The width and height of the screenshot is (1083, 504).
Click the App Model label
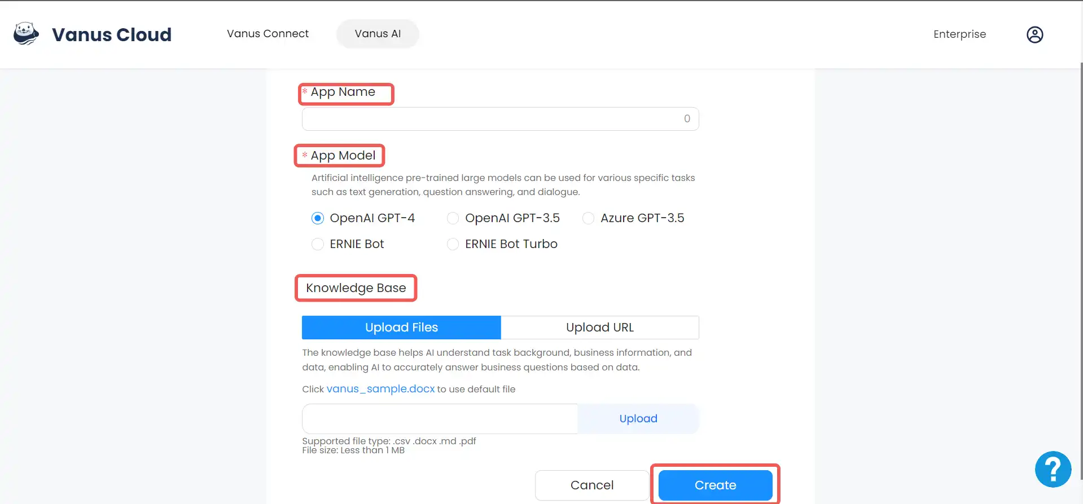343,156
